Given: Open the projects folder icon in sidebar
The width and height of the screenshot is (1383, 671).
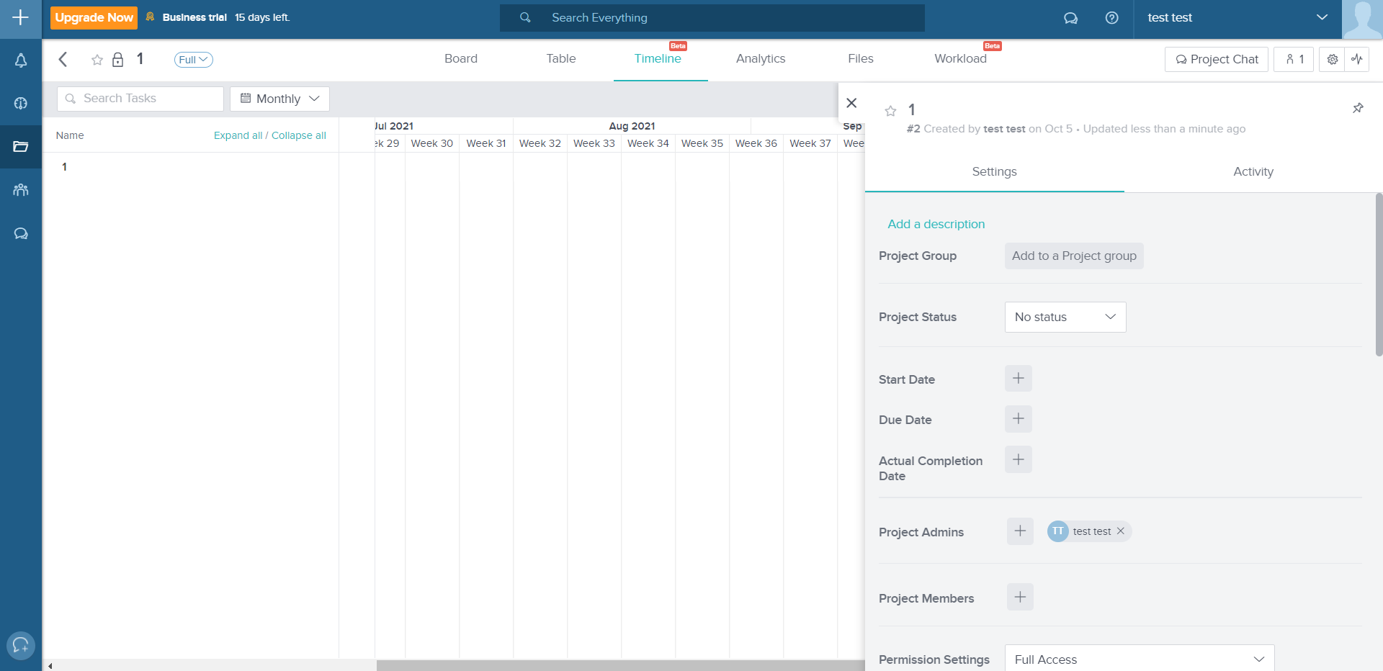Looking at the screenshot, I should coord(21,147).
